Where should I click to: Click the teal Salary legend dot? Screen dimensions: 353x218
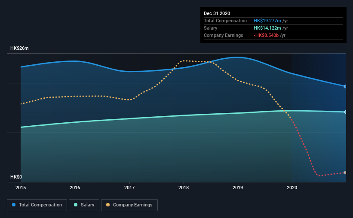pos(76,205)
